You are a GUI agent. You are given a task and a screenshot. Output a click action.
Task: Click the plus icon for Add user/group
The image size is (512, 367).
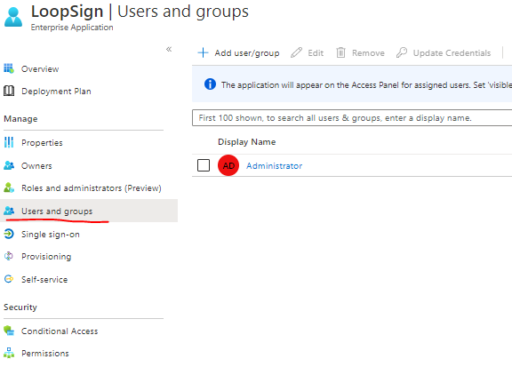click(x=203, y=52)
